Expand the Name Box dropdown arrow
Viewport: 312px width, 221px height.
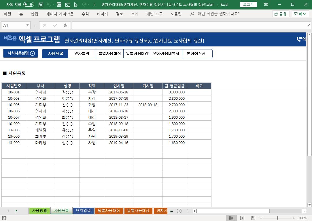click(x=28, y=25)
